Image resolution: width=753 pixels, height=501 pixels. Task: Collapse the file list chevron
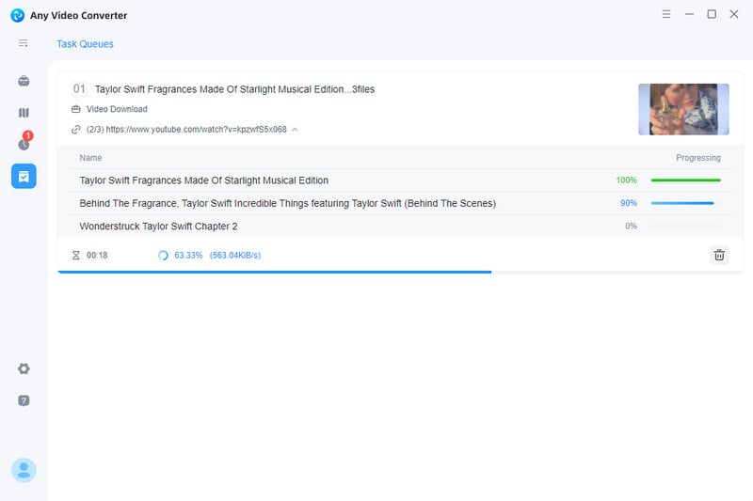[x=295, y=130]
